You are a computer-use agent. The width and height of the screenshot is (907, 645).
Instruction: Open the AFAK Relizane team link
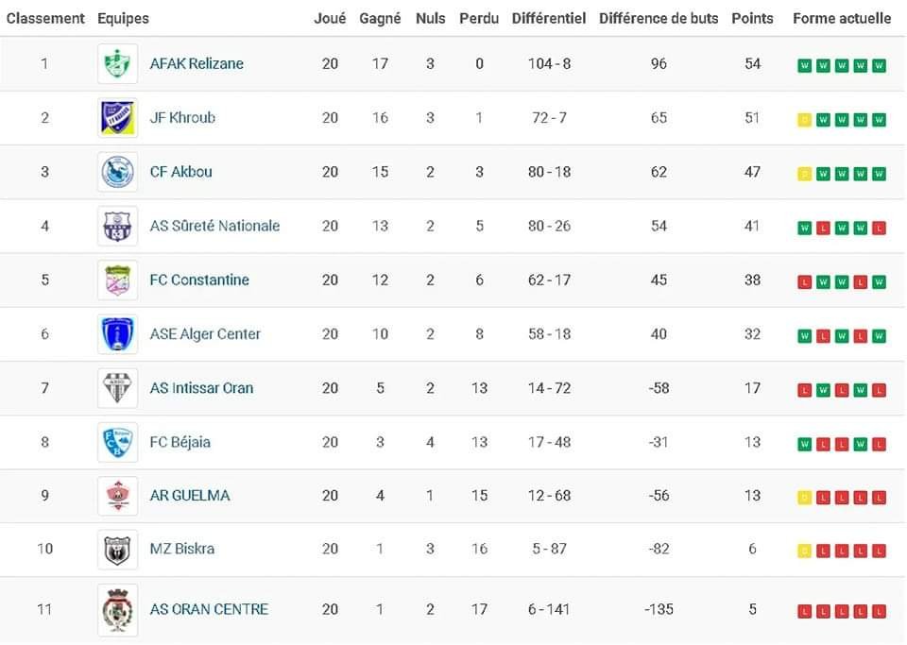point(197,64)
